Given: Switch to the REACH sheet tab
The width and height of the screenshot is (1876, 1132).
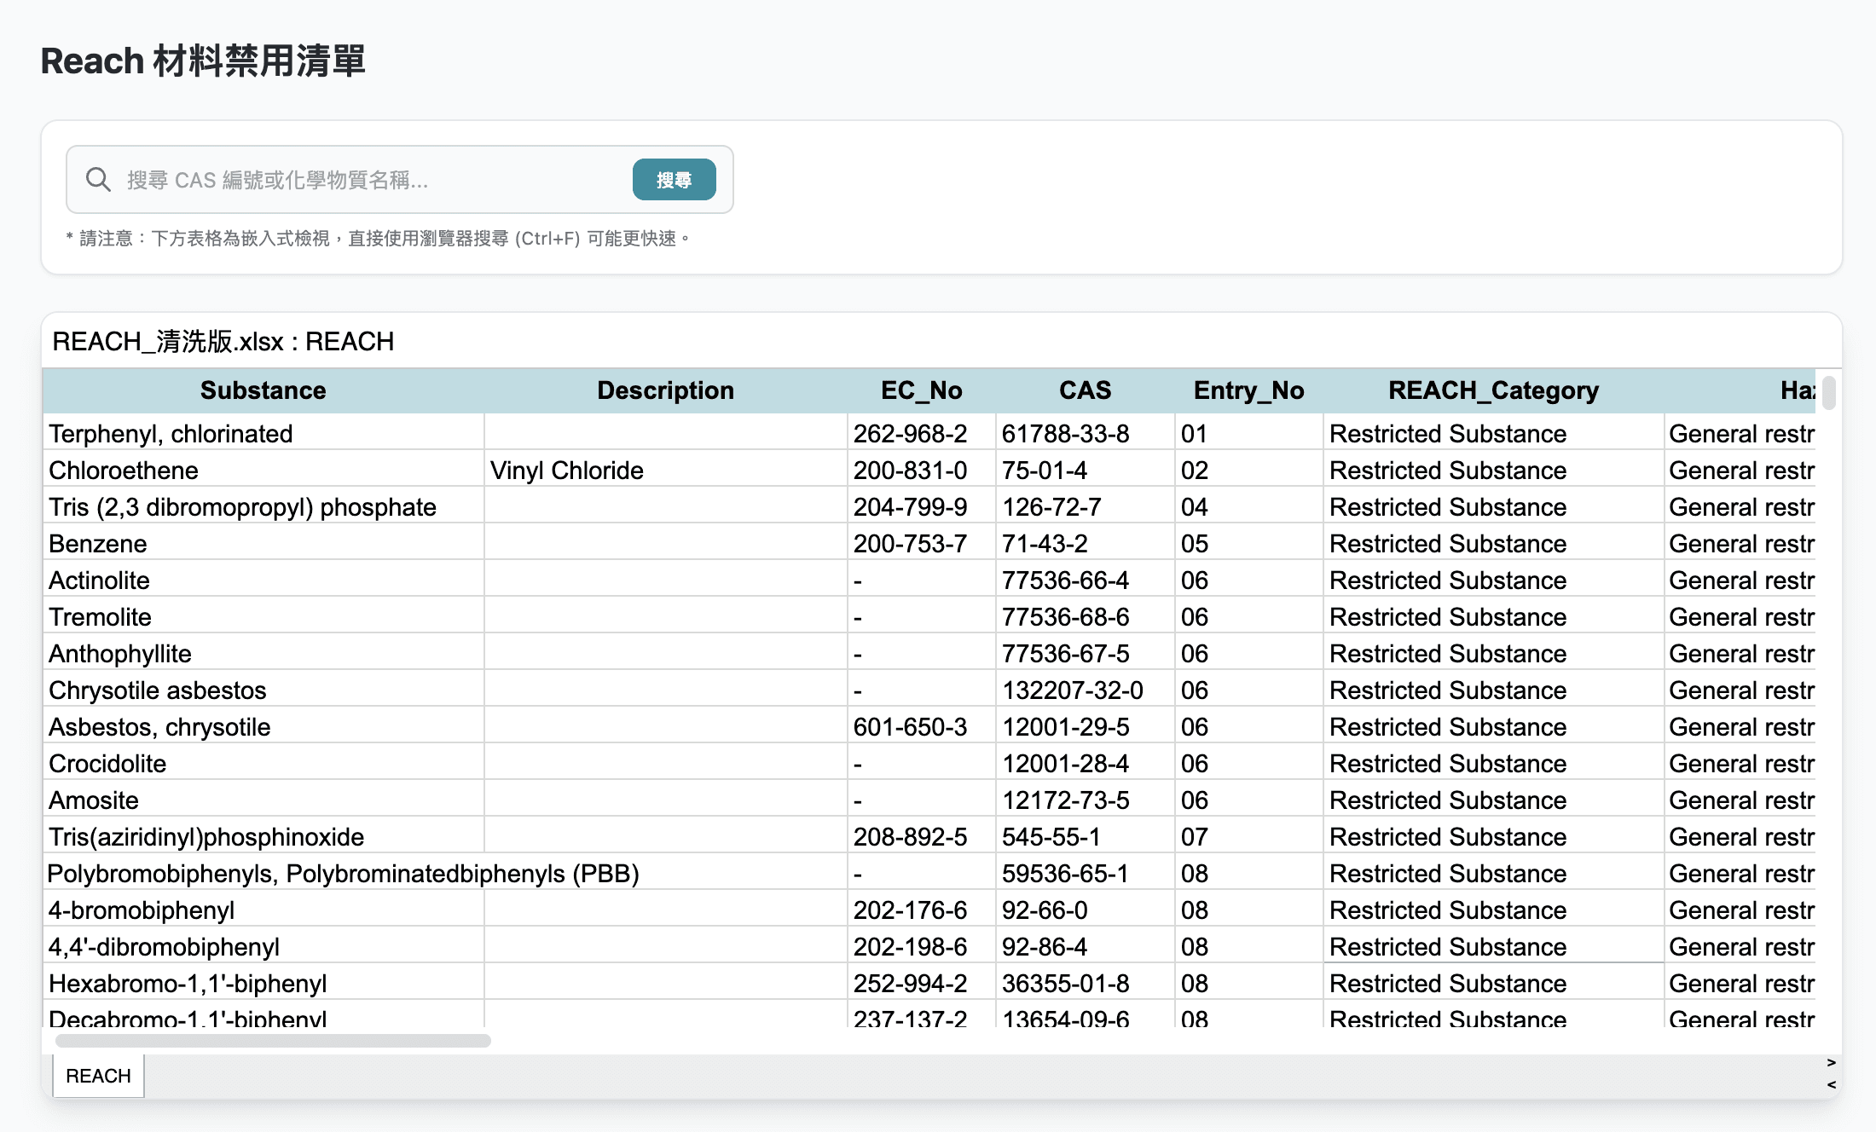Looking at the screenshot, I should [x=98, y=1076].
